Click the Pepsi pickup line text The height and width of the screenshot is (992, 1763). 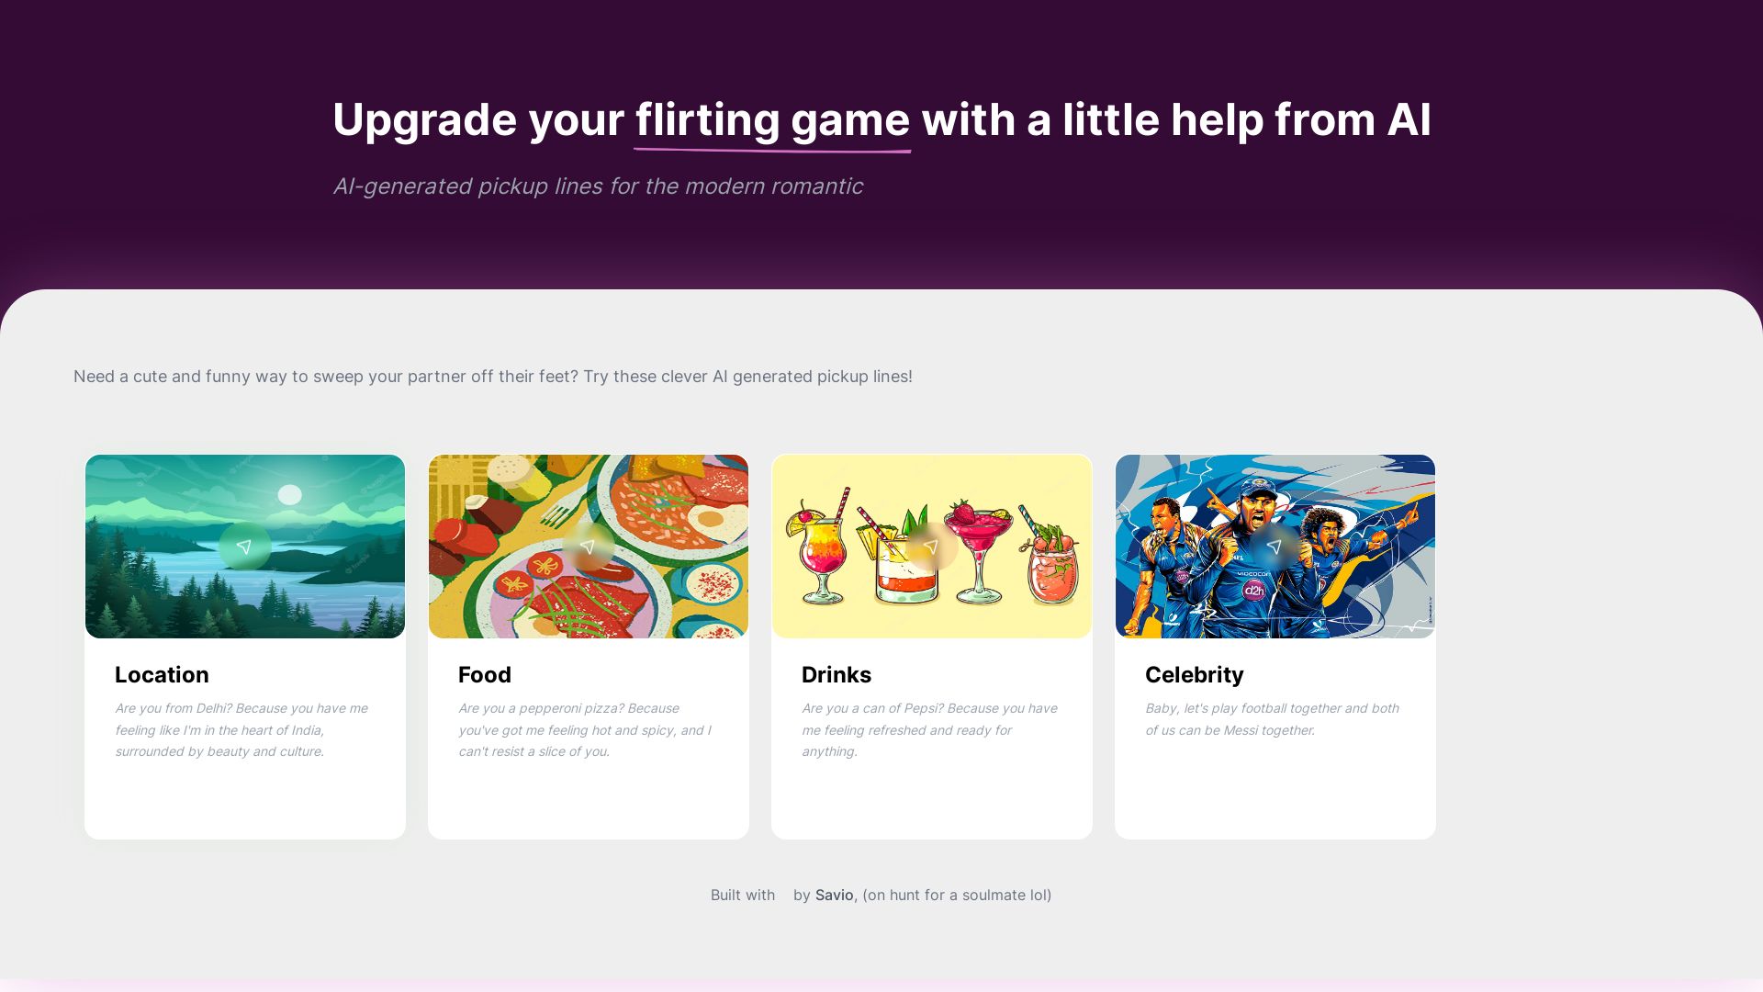pos(929,729)
